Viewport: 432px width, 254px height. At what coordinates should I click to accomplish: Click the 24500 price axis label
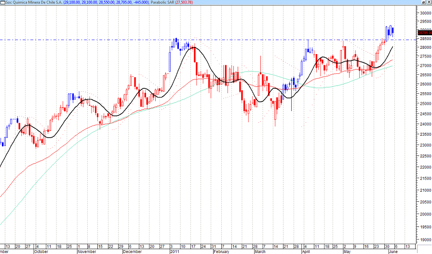pos(426,114)
